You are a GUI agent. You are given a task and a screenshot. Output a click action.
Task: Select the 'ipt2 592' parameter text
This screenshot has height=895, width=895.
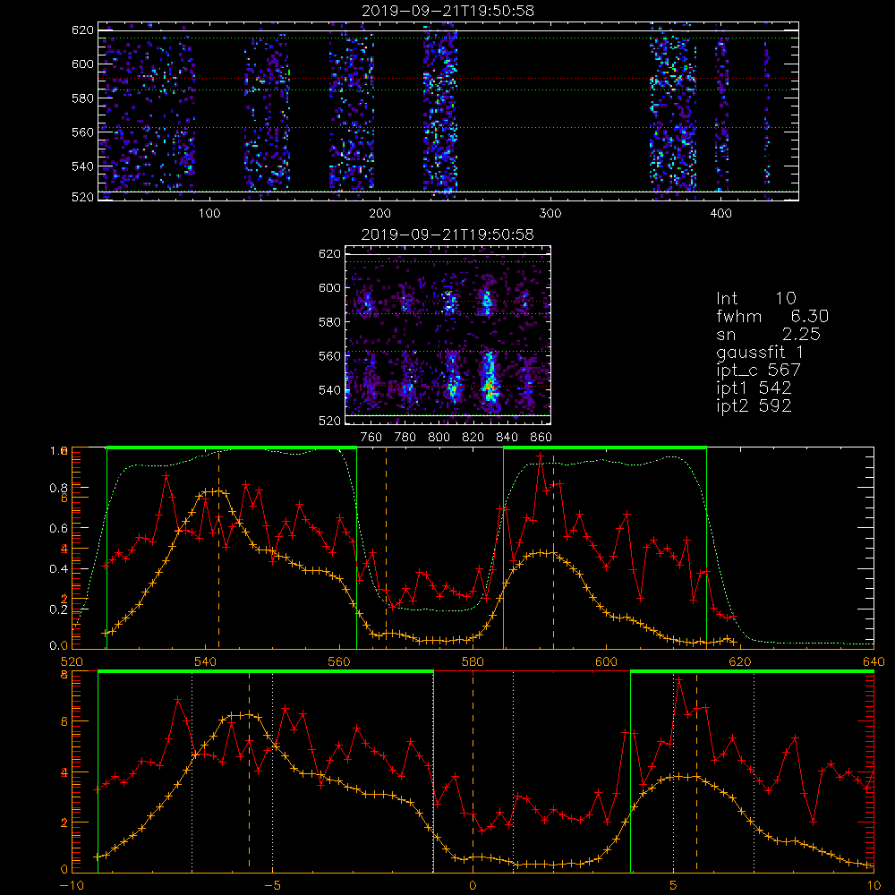click(754, 405)
